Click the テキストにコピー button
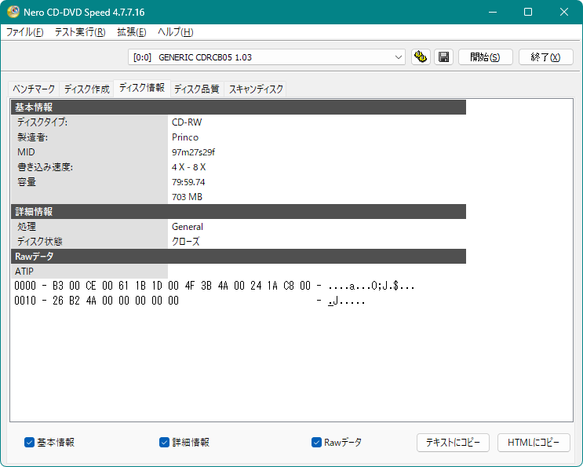 [x=453, y=443]
